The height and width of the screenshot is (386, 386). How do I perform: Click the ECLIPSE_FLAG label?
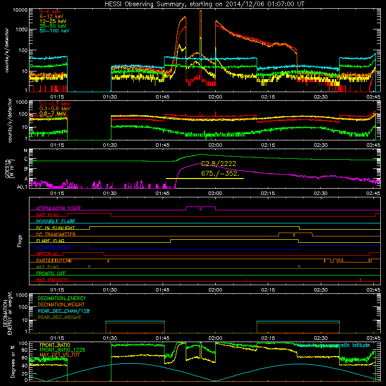click(53, 248)
